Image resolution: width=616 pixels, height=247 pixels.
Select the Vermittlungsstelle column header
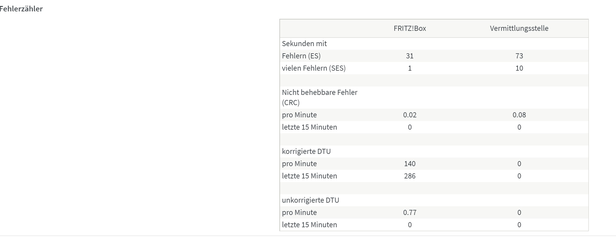click(519, 28)
